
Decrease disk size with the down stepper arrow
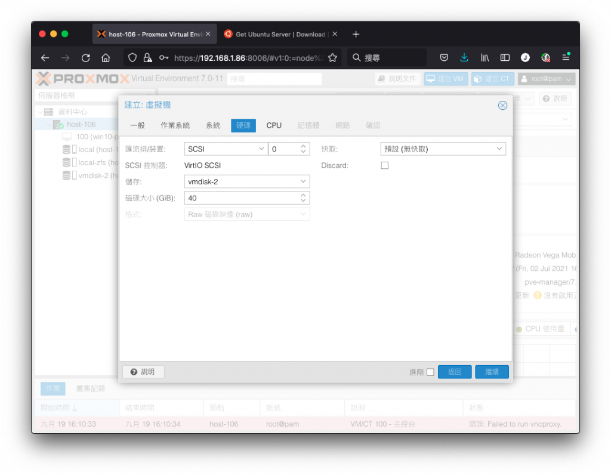tap(303, 201)
